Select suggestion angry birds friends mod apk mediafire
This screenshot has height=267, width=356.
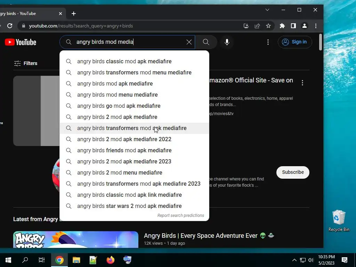(x=134, y=151)
